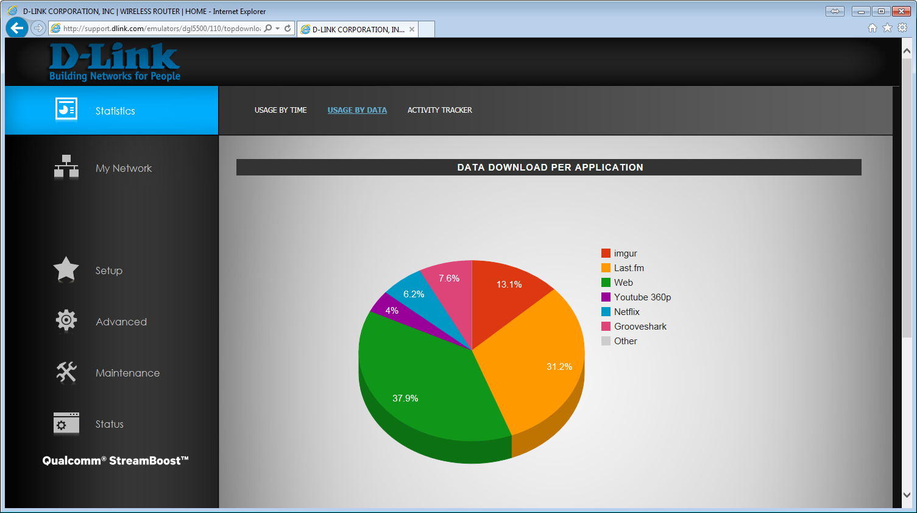Select the Usage By Data tab
The image size is (917, 513).
[x=357, y=110]
